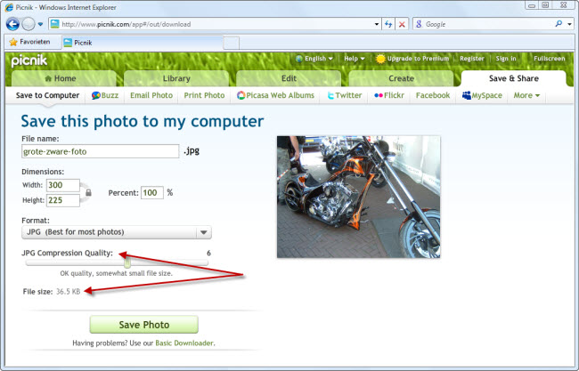The height and width of the screenshot is (371, 579).
Task: Select Save to Computer option
Action: (47, 95)
